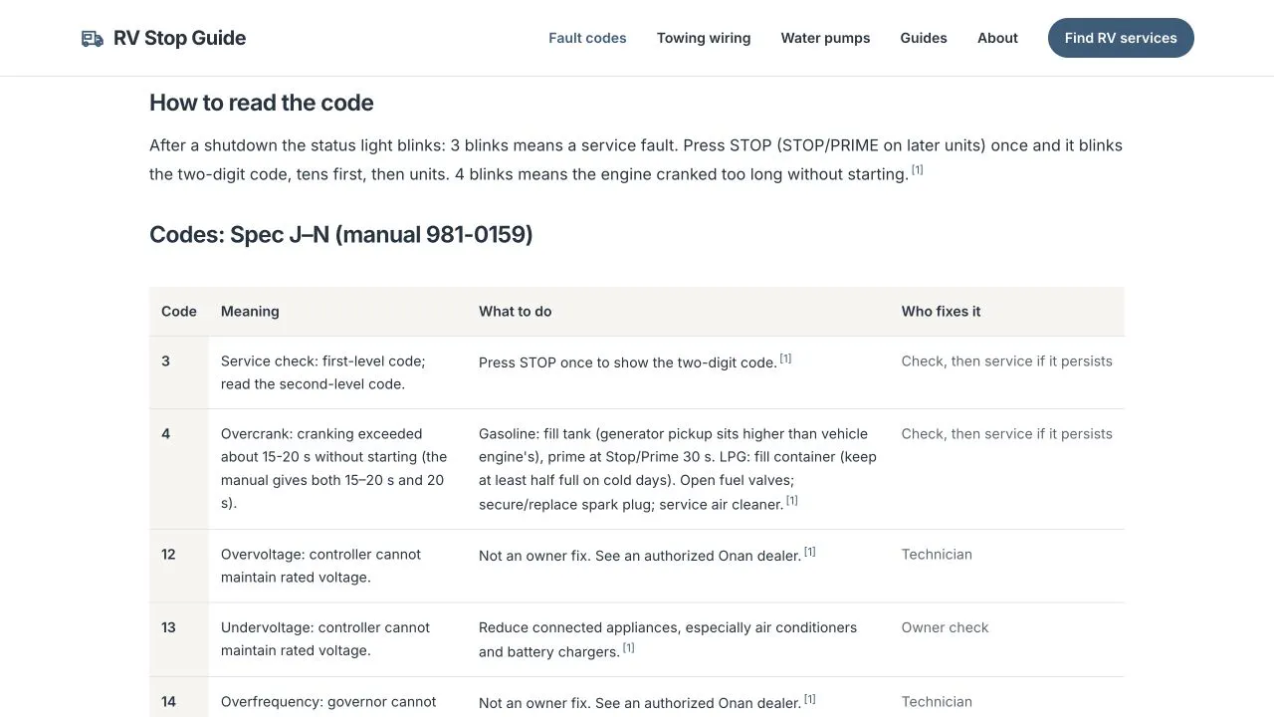This screenshot has height=717, width=1274.
Task: Click the Find RV services button
Action: coord(1121,38)
